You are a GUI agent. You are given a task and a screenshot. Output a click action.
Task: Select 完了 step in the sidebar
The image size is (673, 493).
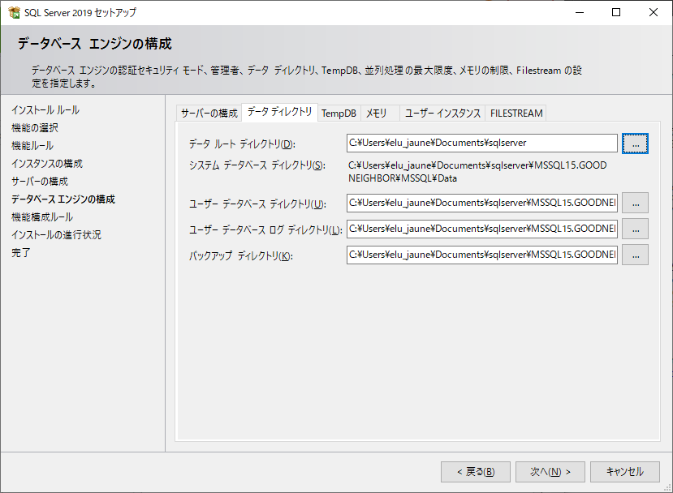click(x=21, y=253)
